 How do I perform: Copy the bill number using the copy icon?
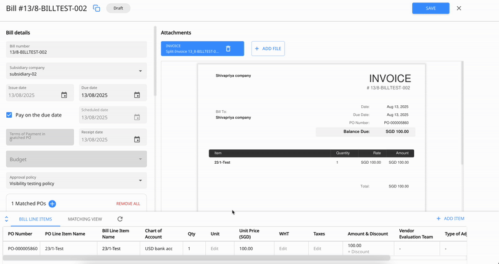[97, 8]
